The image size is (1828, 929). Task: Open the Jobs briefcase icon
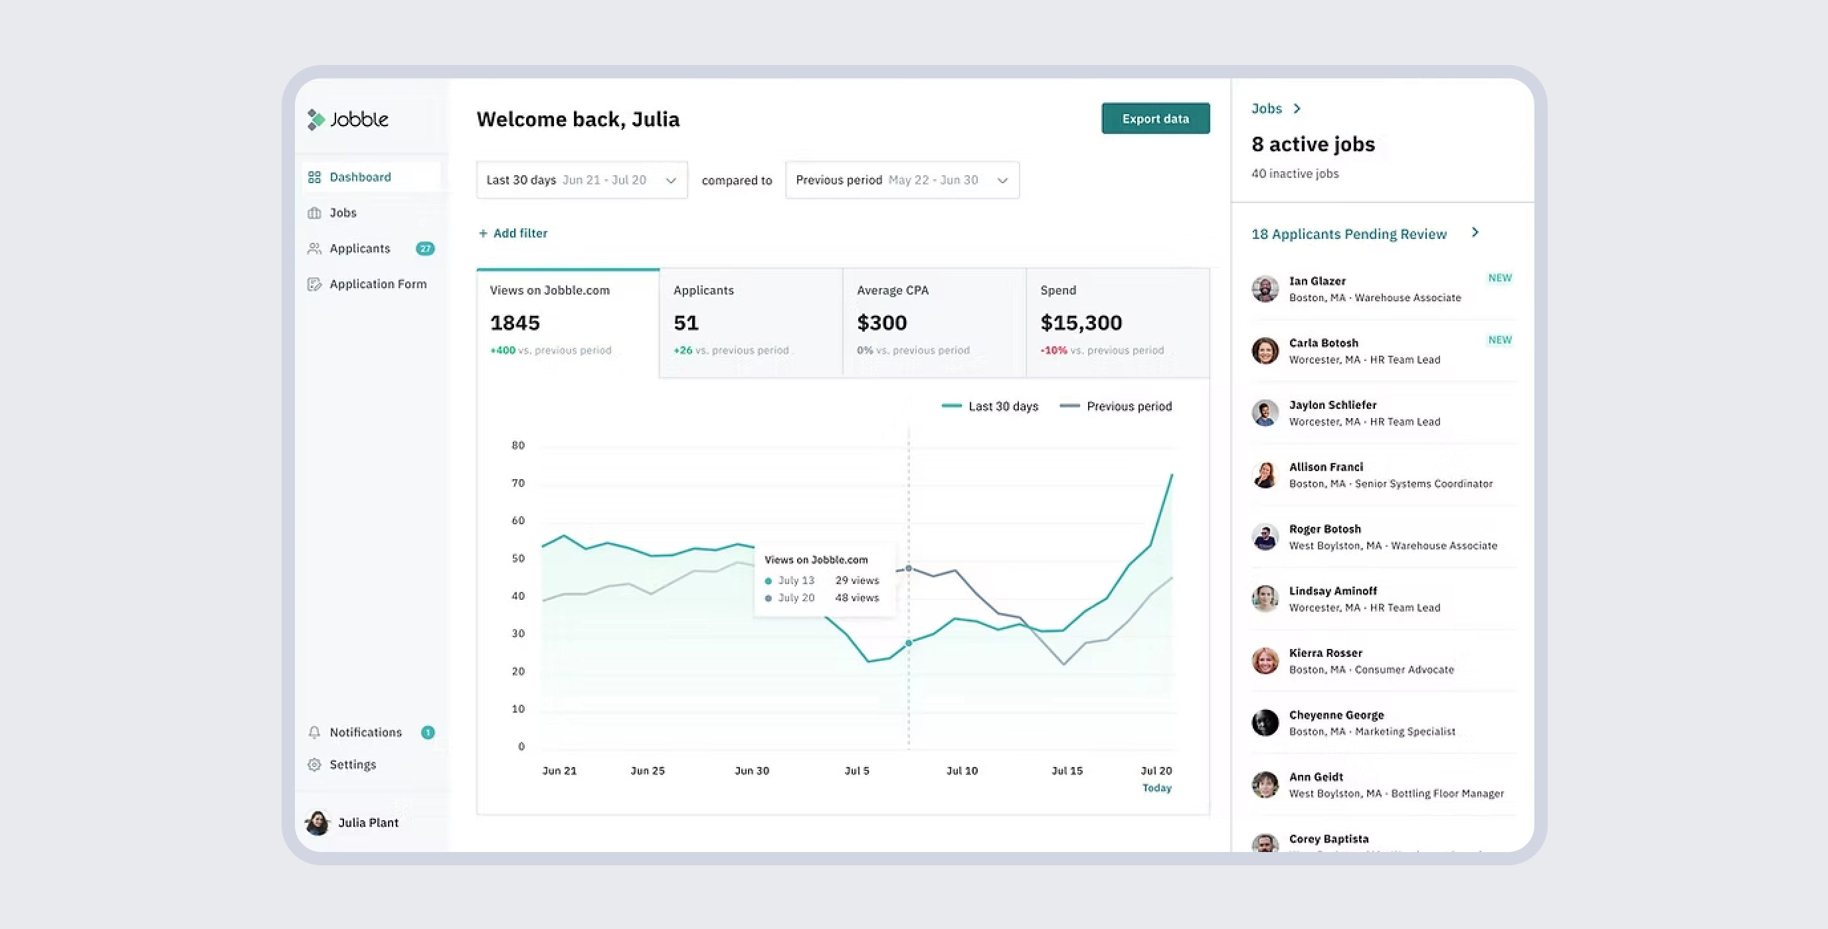click(x=316, y=212)
